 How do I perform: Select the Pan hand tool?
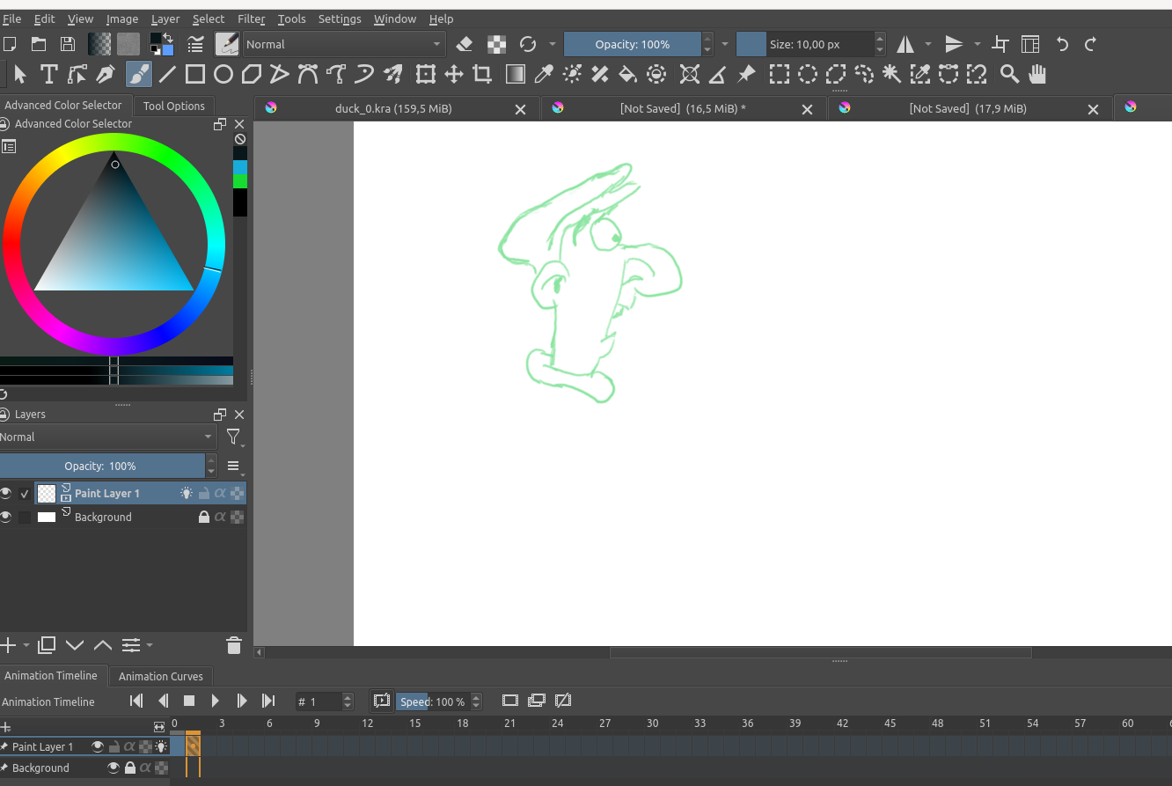(x=1038, y=75)
